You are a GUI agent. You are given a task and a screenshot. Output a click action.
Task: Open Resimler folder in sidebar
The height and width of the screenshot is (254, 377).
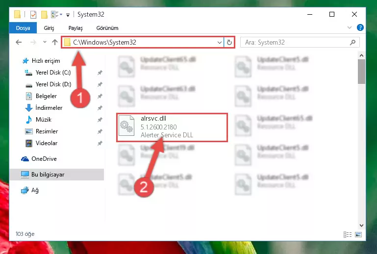point(47,131)
